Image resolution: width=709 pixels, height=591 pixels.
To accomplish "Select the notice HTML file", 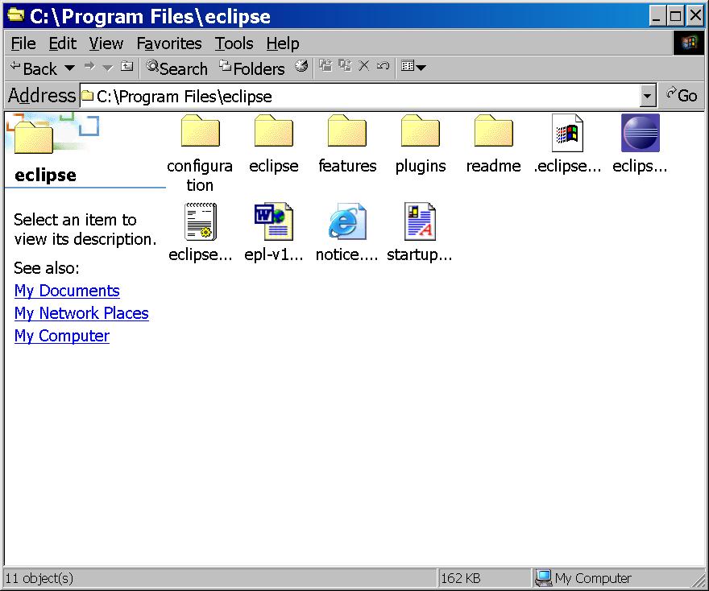I will point(347,222).
